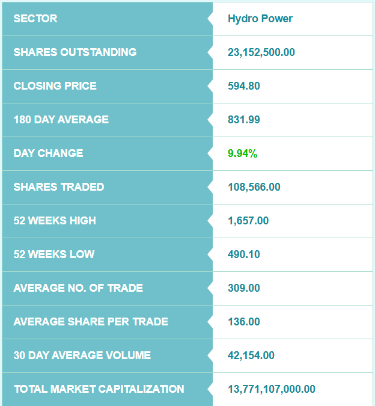Click the 52 WEEKS LOW label
The image size is (375, 406).
54,254
